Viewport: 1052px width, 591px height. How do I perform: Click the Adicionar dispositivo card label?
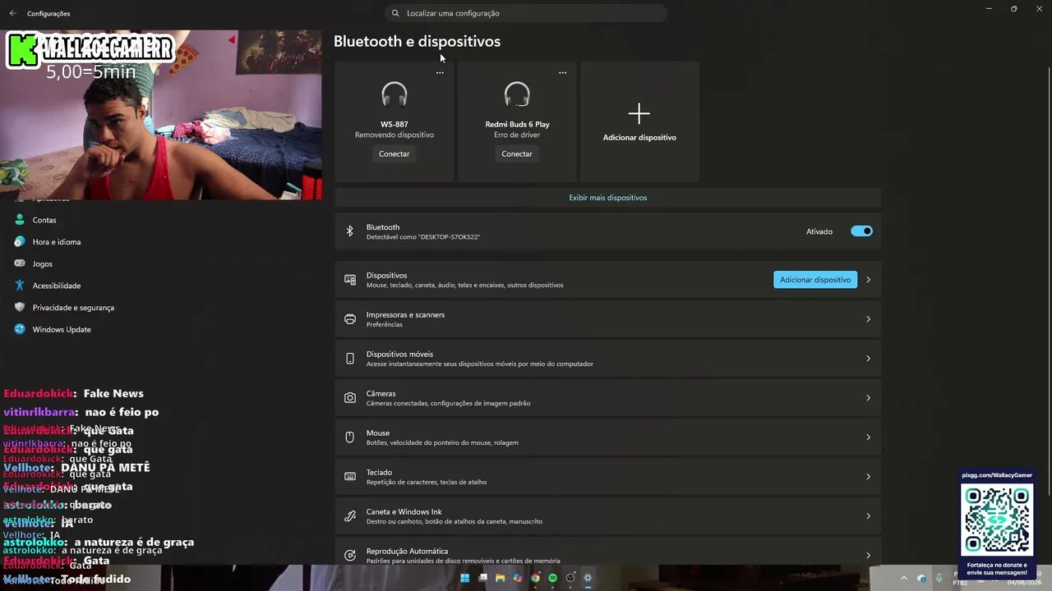[x=639, y=138]
